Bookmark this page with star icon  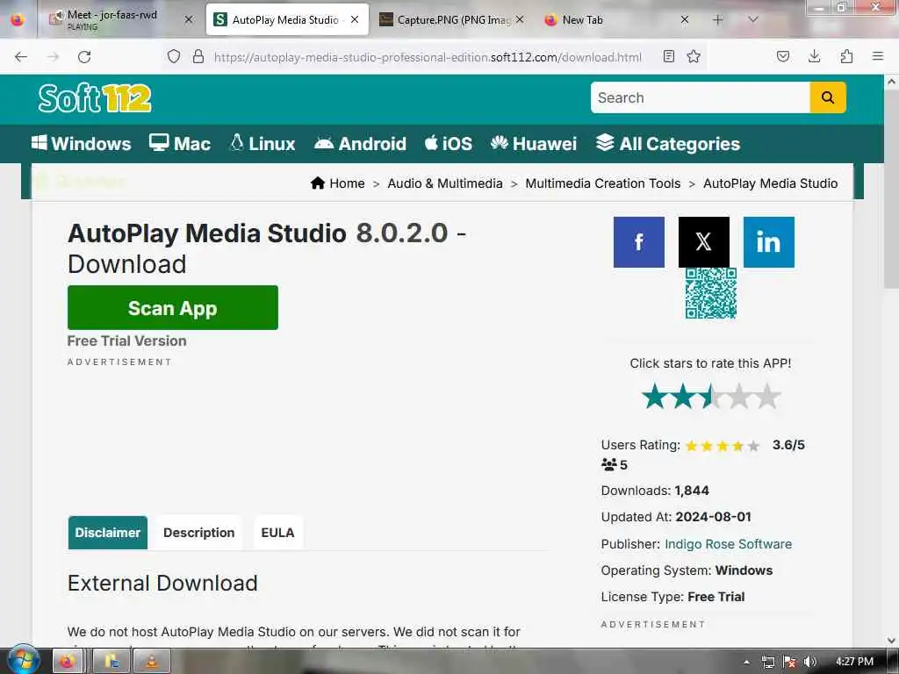[694, 56]
